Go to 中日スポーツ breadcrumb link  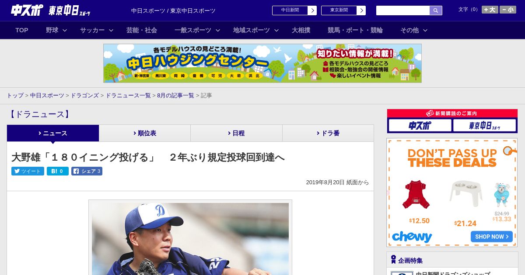(x=47, y=95)
